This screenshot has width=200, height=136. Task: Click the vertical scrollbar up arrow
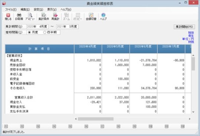click(x=193, y=55)
